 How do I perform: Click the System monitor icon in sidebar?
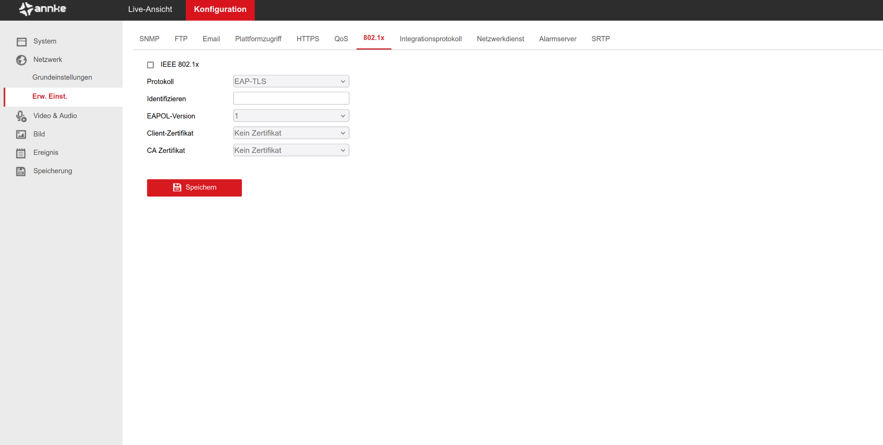pos(21,42)
